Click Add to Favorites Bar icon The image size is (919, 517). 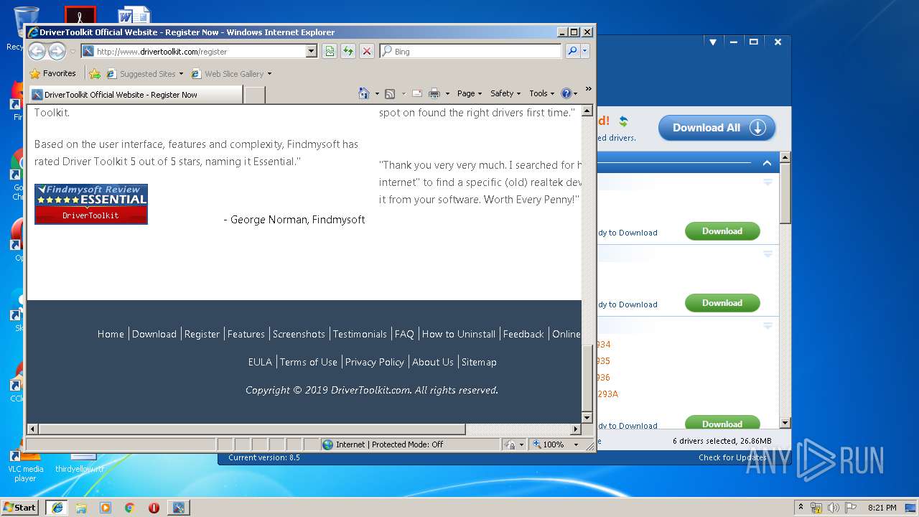[x=94, y=73]
